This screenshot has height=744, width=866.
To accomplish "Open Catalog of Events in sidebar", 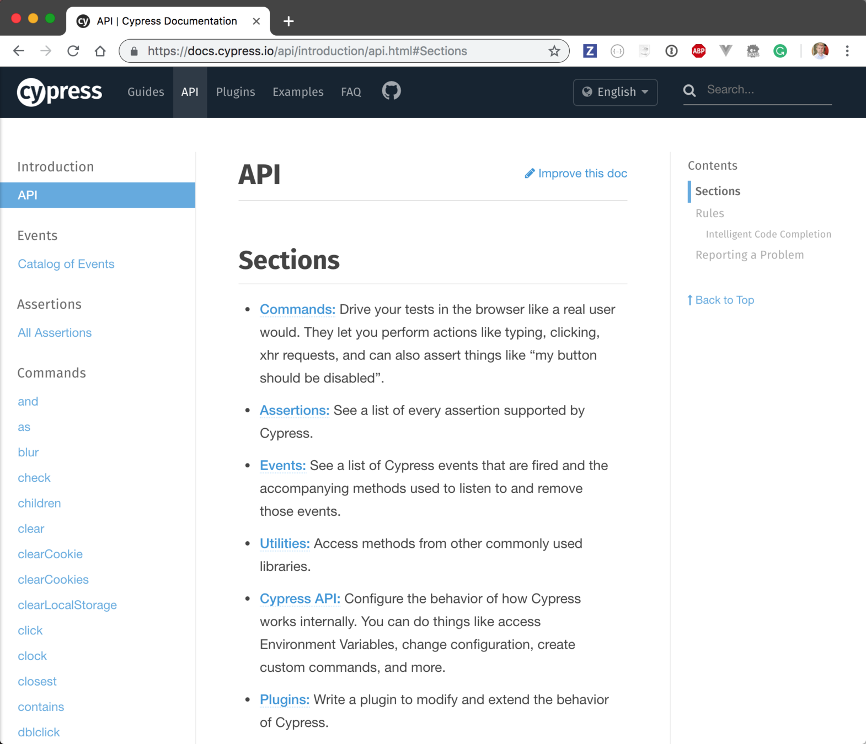I will (x=66, y=264).
